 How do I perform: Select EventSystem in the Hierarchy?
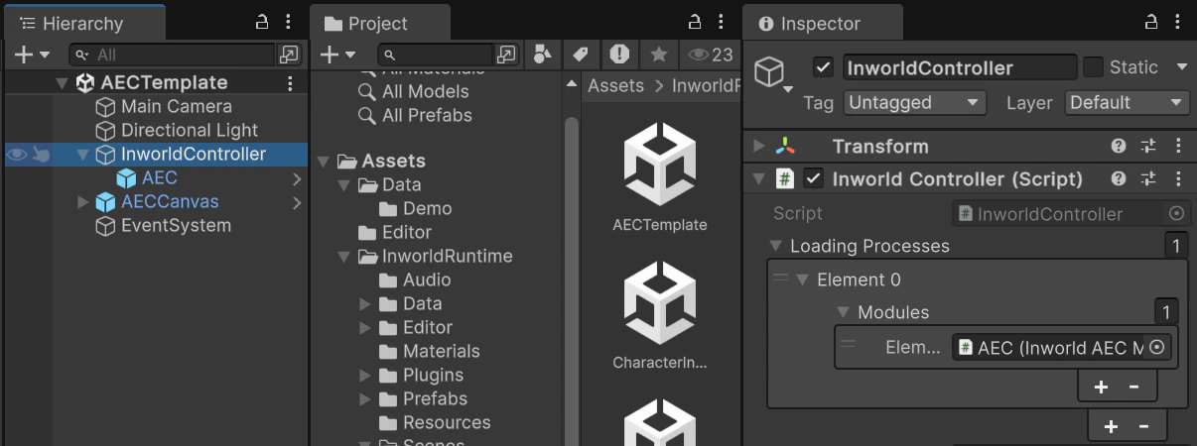(176, 225)
